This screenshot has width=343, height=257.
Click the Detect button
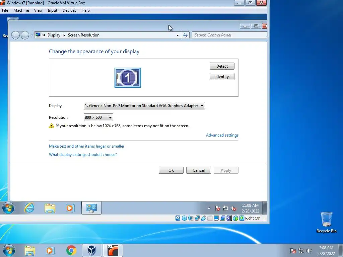click(x=222, y=66)
